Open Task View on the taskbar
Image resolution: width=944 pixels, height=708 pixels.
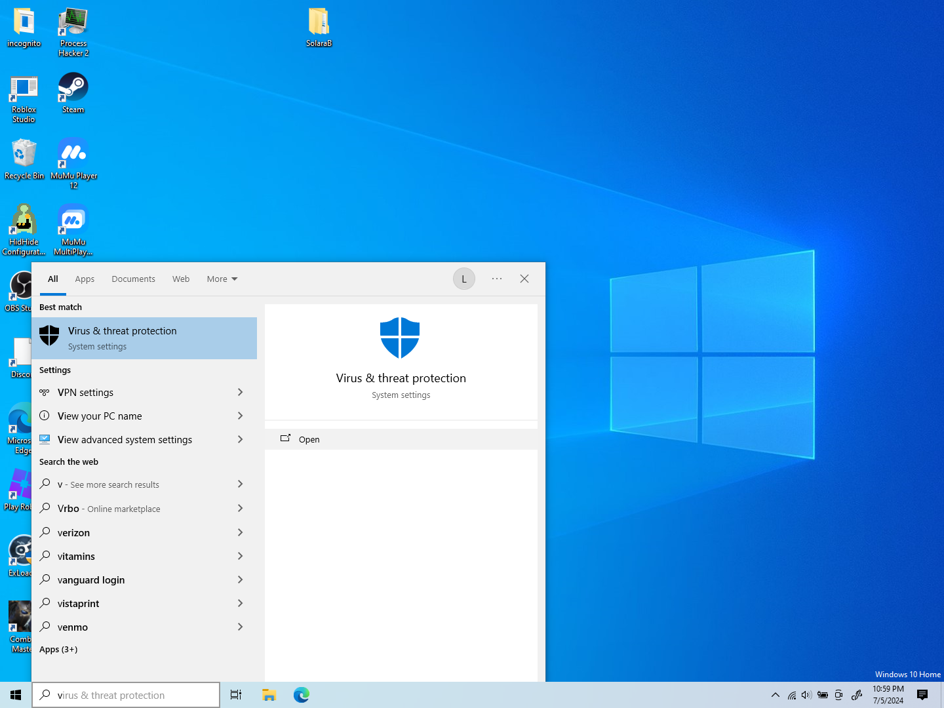(x=236, y=695)
